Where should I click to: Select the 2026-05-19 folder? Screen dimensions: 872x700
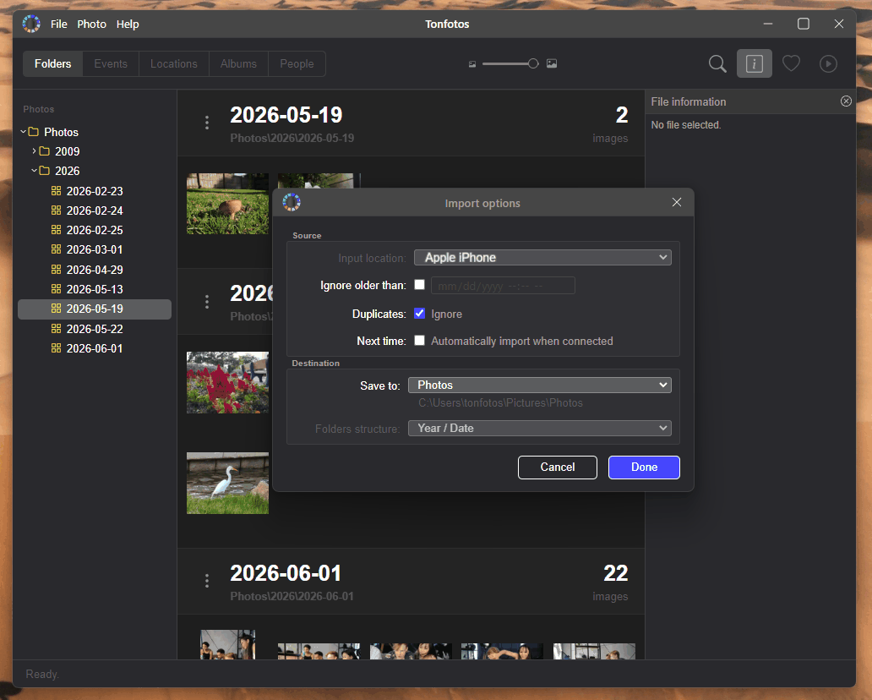coord(95,309)
